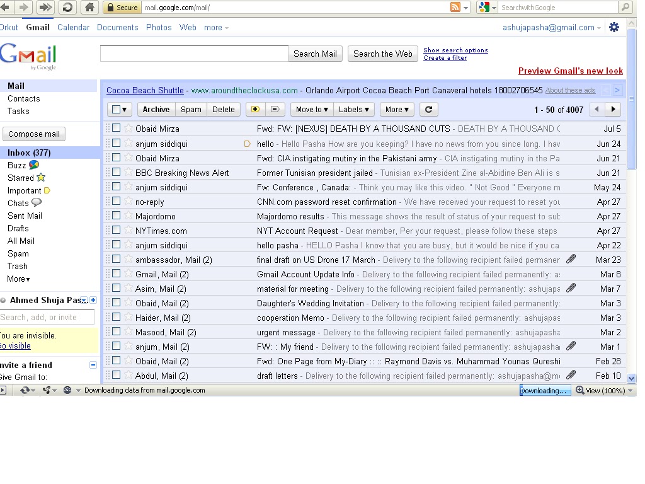645x484 pixels.
Task: Add a chat contact with plus icon
Action: click(93, 300)
